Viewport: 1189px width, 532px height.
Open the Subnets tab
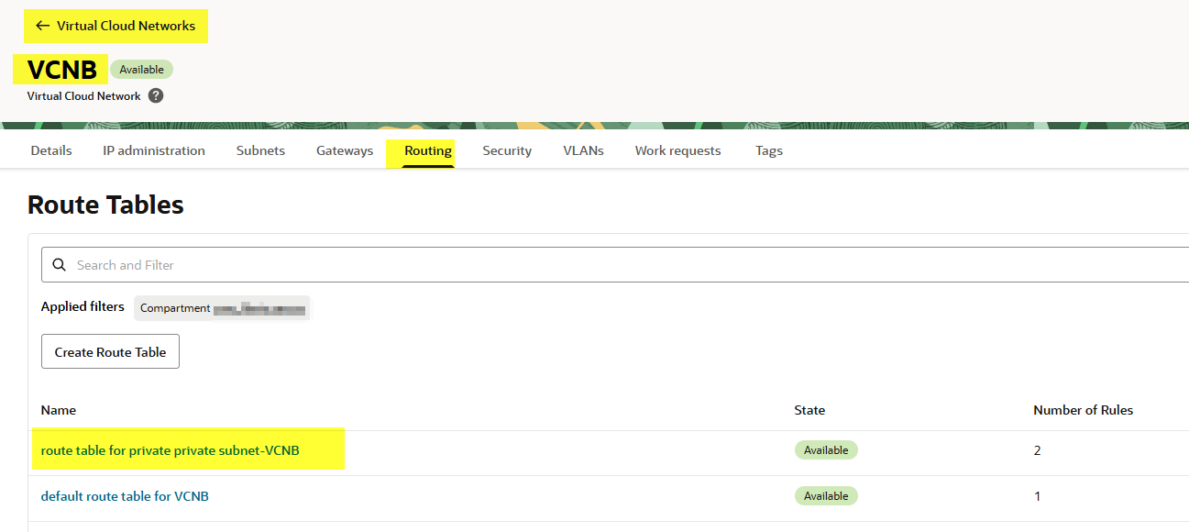260,150
